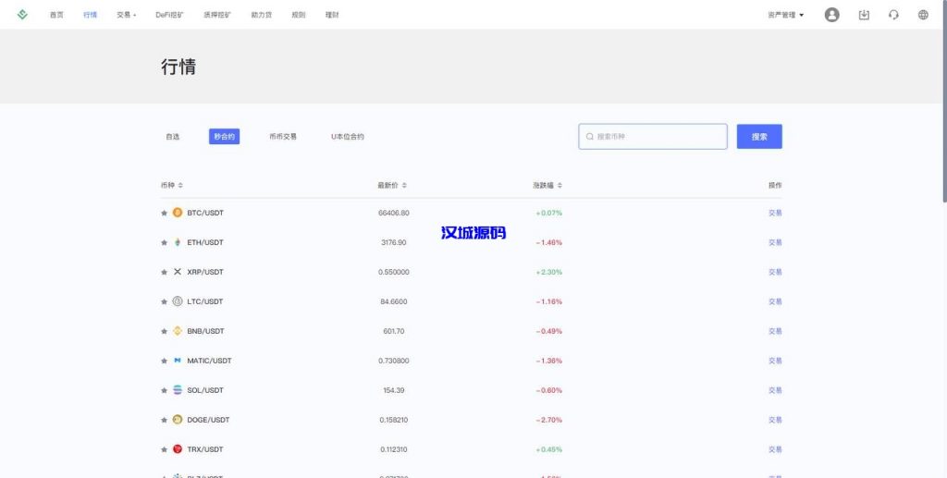Add BNB/USDT to favorites via star
947x478 pixels.
click(x=164, y=331)
